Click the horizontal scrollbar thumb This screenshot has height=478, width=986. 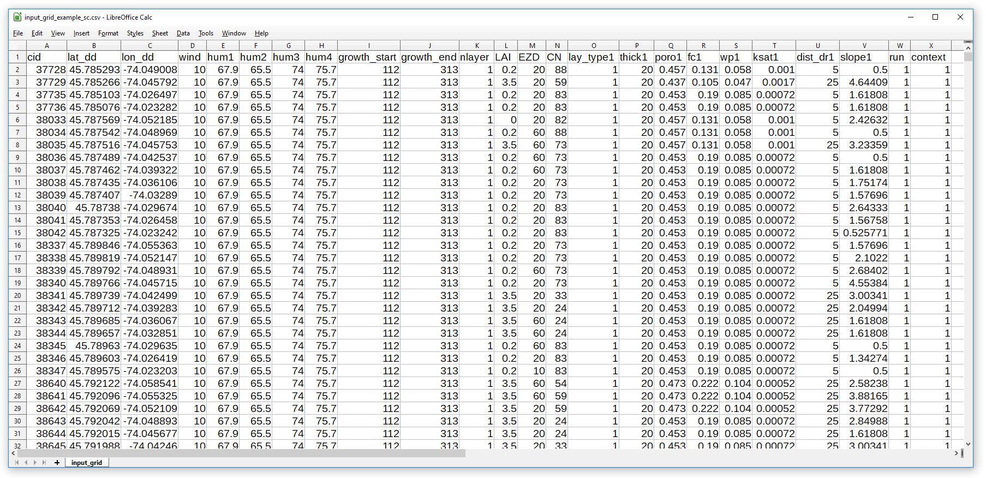pyautogui.click(x=241, y=453)
